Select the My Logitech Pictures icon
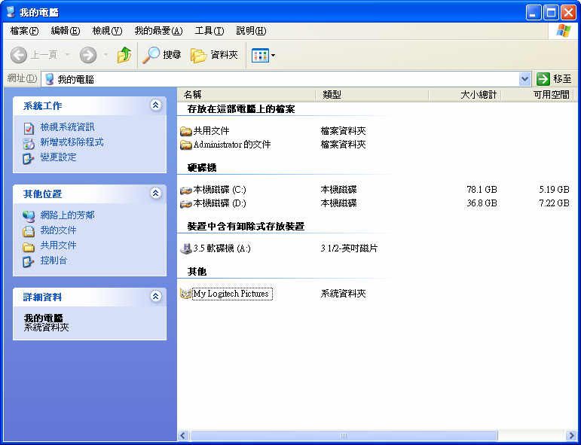Viewport: 581px width, 445px height. click(x=185, y=294)
